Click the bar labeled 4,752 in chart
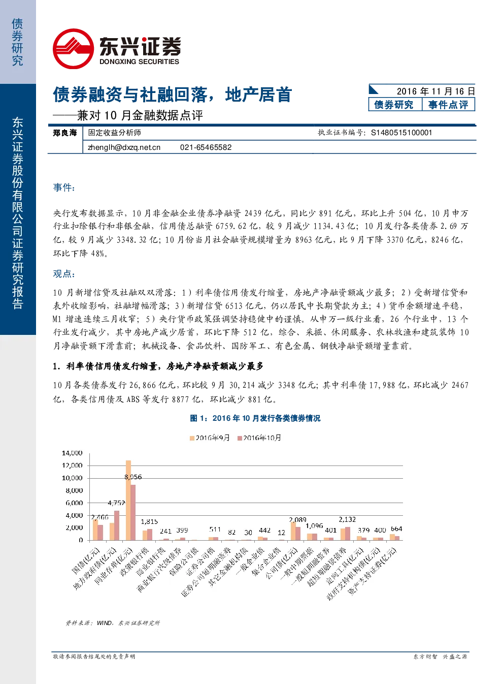This screenshot has width=504, height=684. click(117, 525)
